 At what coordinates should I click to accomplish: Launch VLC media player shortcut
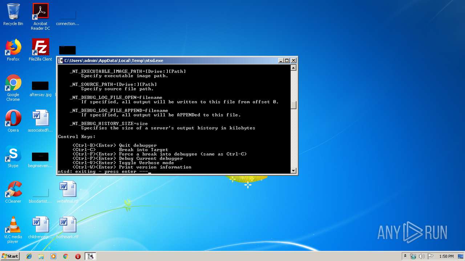coord(13,230)
